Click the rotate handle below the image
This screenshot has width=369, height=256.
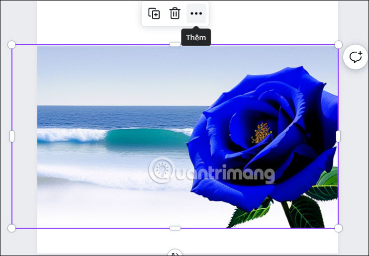[x=175, y=252]
